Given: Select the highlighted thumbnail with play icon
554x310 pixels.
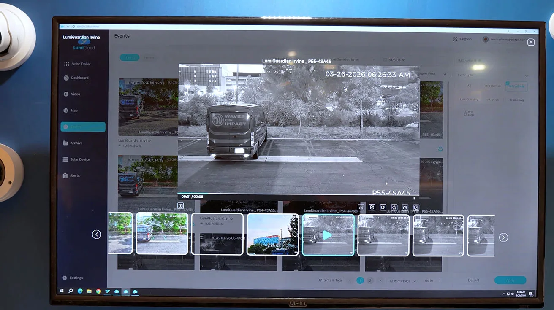Looking at the screenshot, I should (x=328, y=235).
